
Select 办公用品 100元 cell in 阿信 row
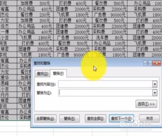[x=110, y=43]
